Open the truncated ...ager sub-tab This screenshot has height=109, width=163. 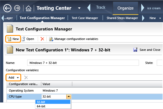[x=8, y=18]
